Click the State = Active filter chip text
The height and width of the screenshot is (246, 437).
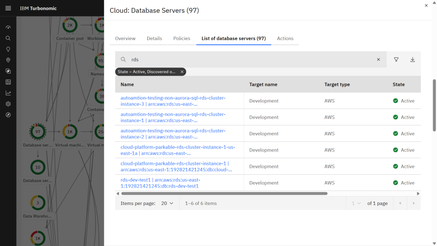pyautogui.click(x=146, y=72)
